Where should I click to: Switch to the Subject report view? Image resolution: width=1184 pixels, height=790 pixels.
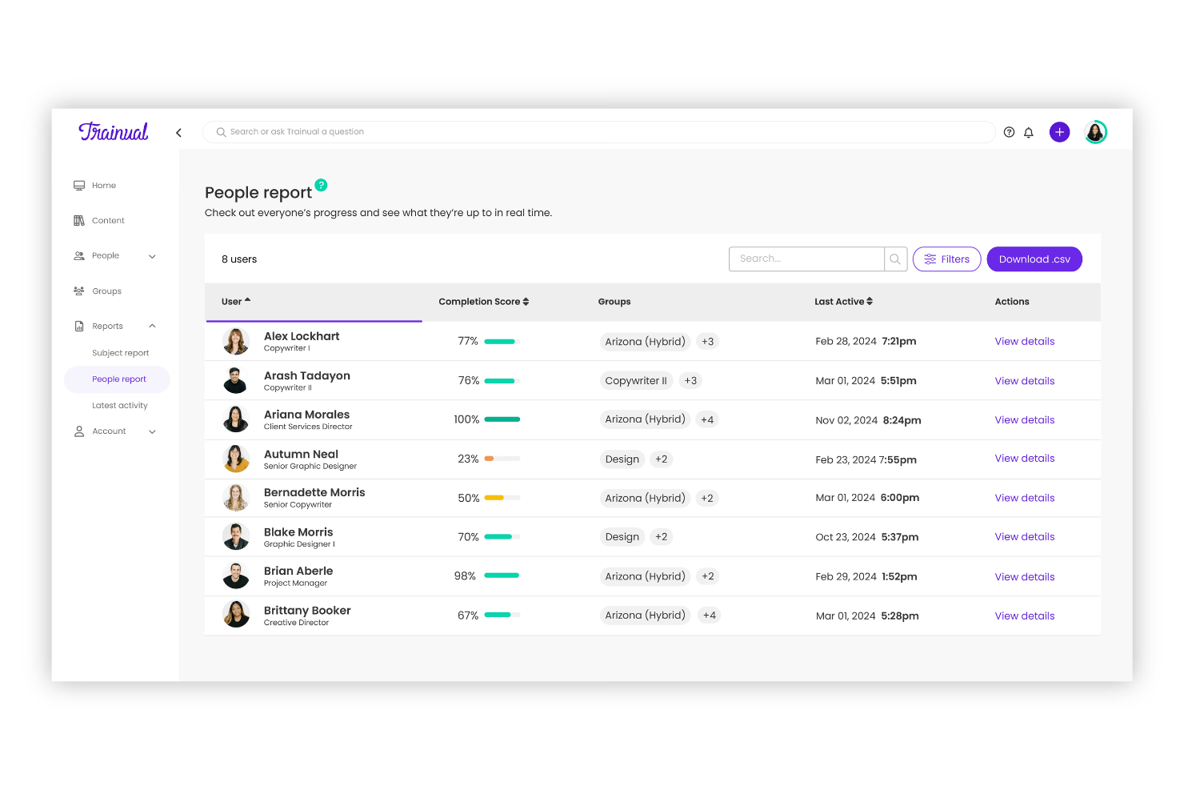[x=120, y=352]
